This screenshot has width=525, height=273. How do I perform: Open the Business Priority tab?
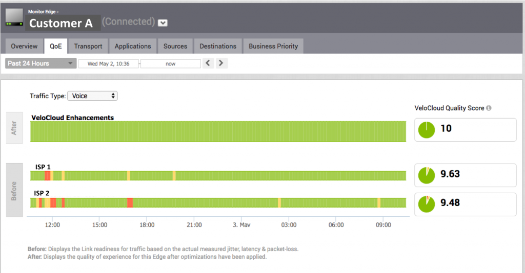273,46
